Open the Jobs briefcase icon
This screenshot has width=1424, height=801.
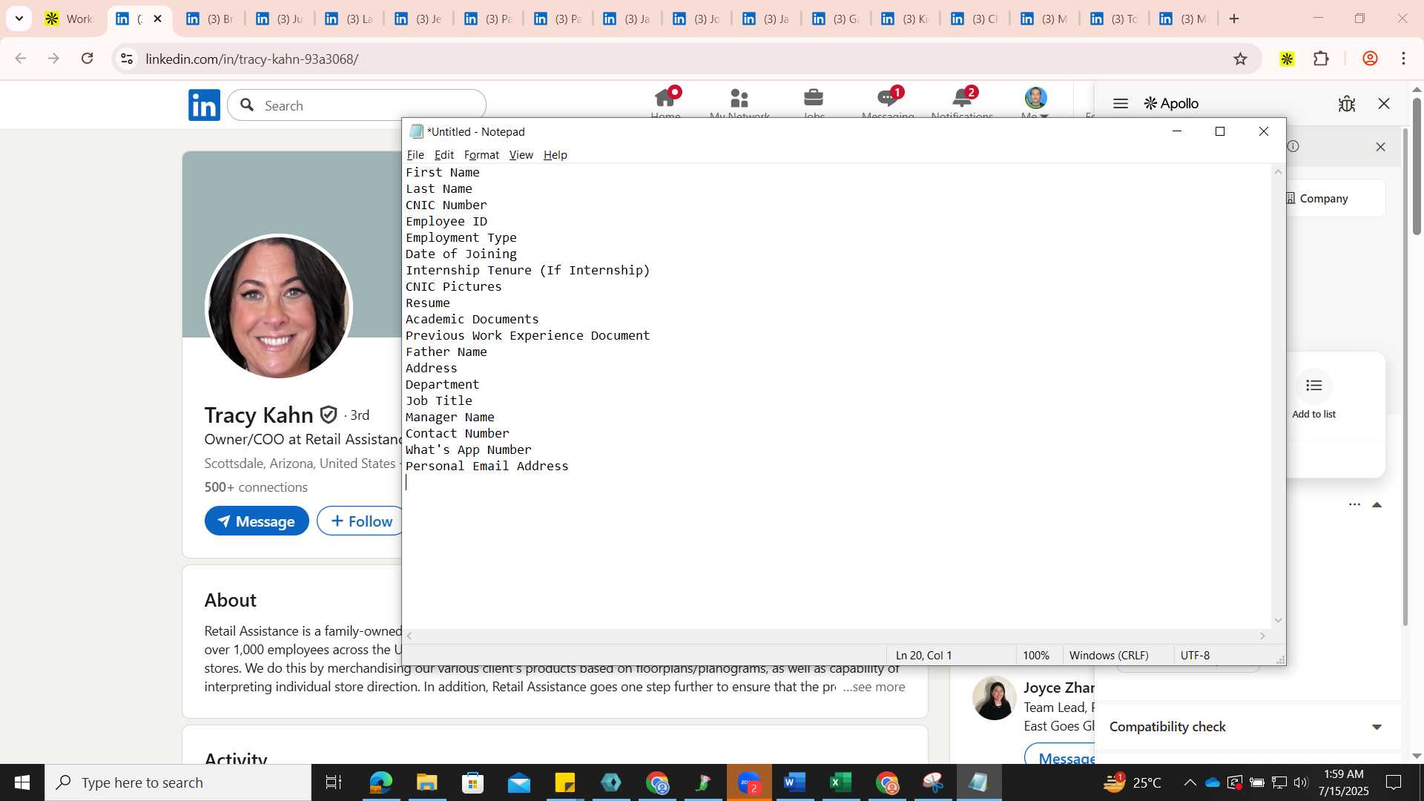click(814, 99)
